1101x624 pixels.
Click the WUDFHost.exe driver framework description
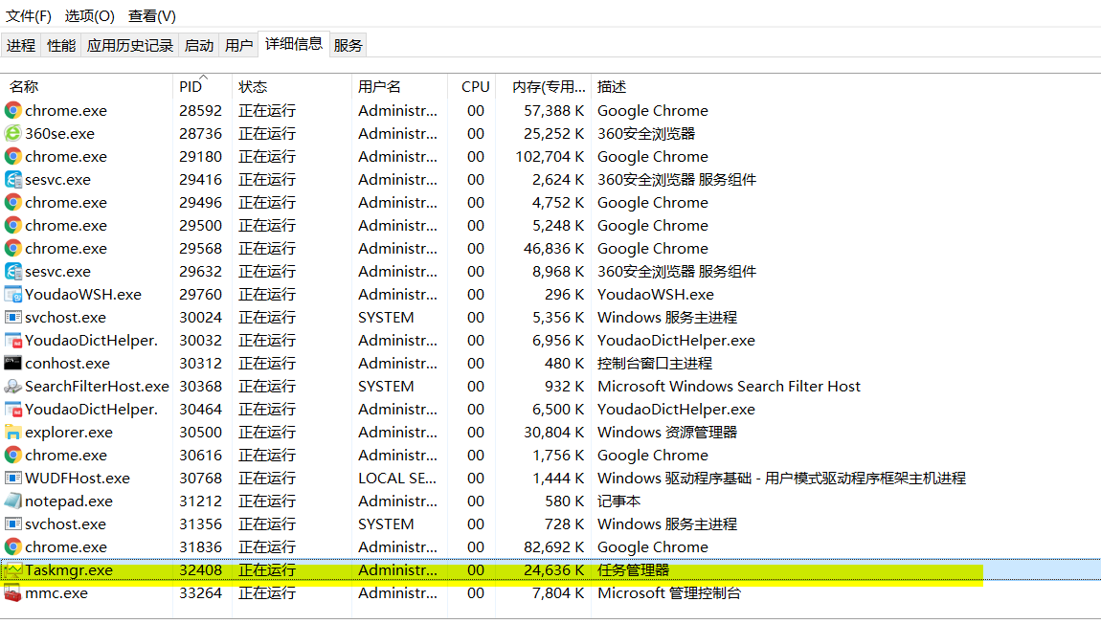click(x=781, y=478)
